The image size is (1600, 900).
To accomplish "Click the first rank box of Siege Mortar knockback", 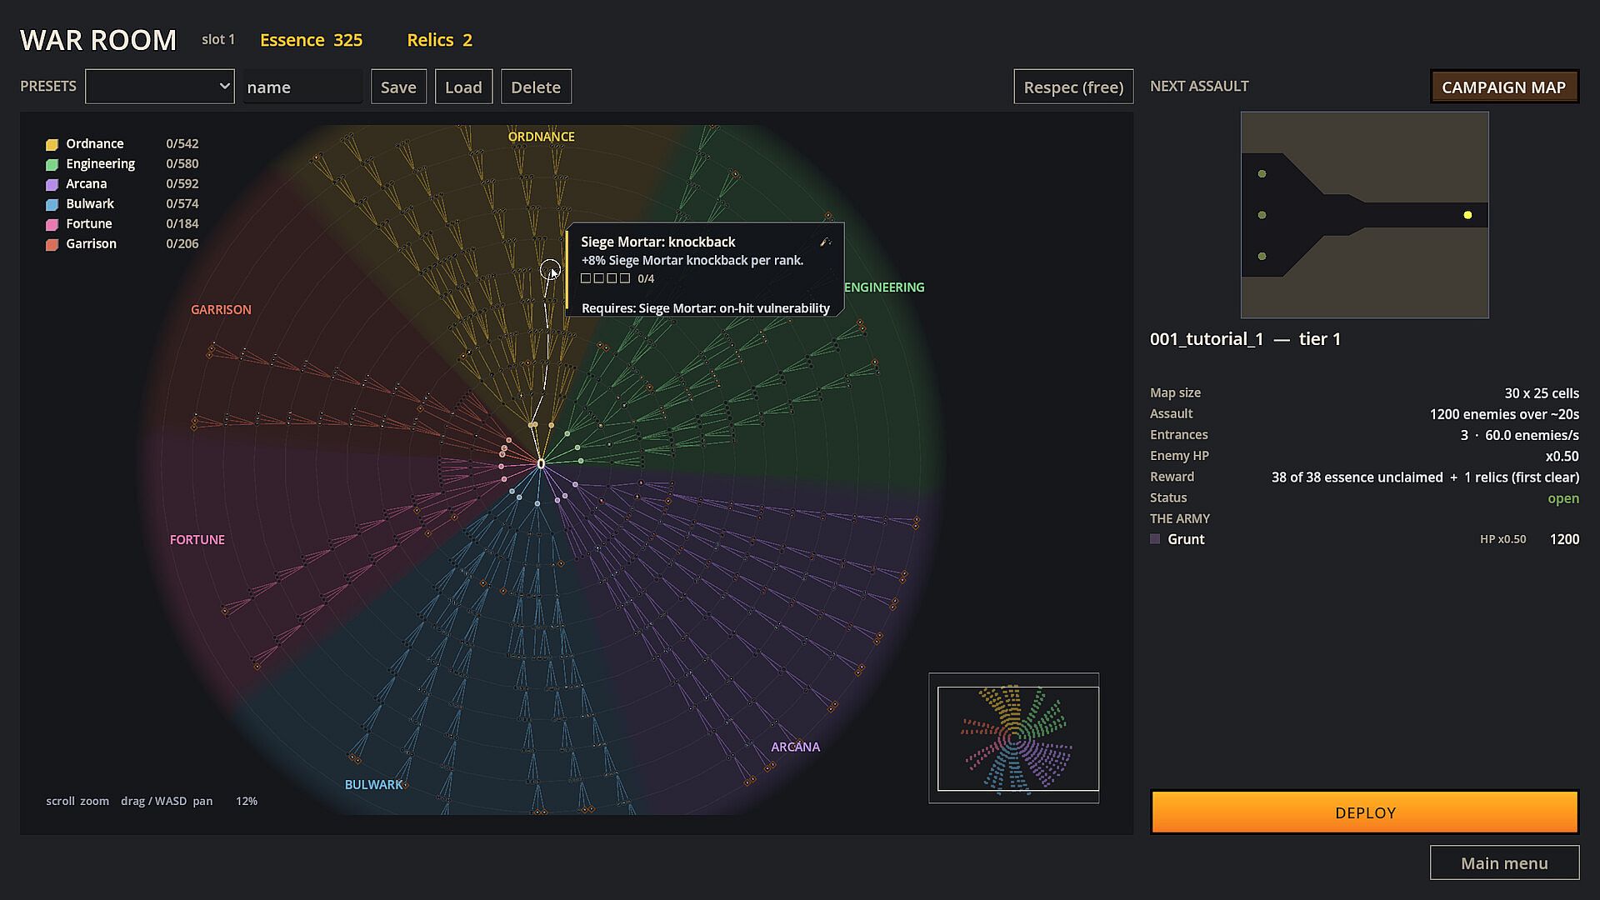I will [x=586, y=278].
